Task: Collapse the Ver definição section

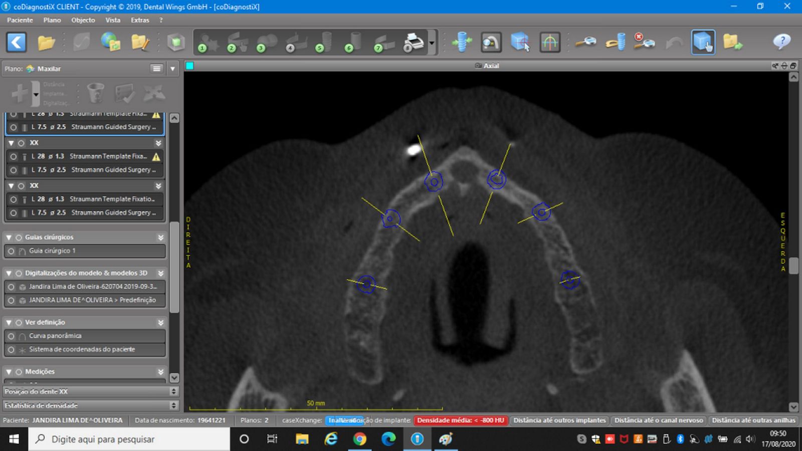Action: (x=9, y=323)
